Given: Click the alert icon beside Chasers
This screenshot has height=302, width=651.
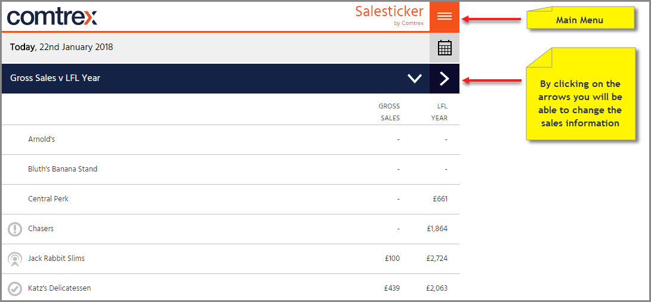Looking at the screenshot, I should pyautogui.click(x=15, y=229).
